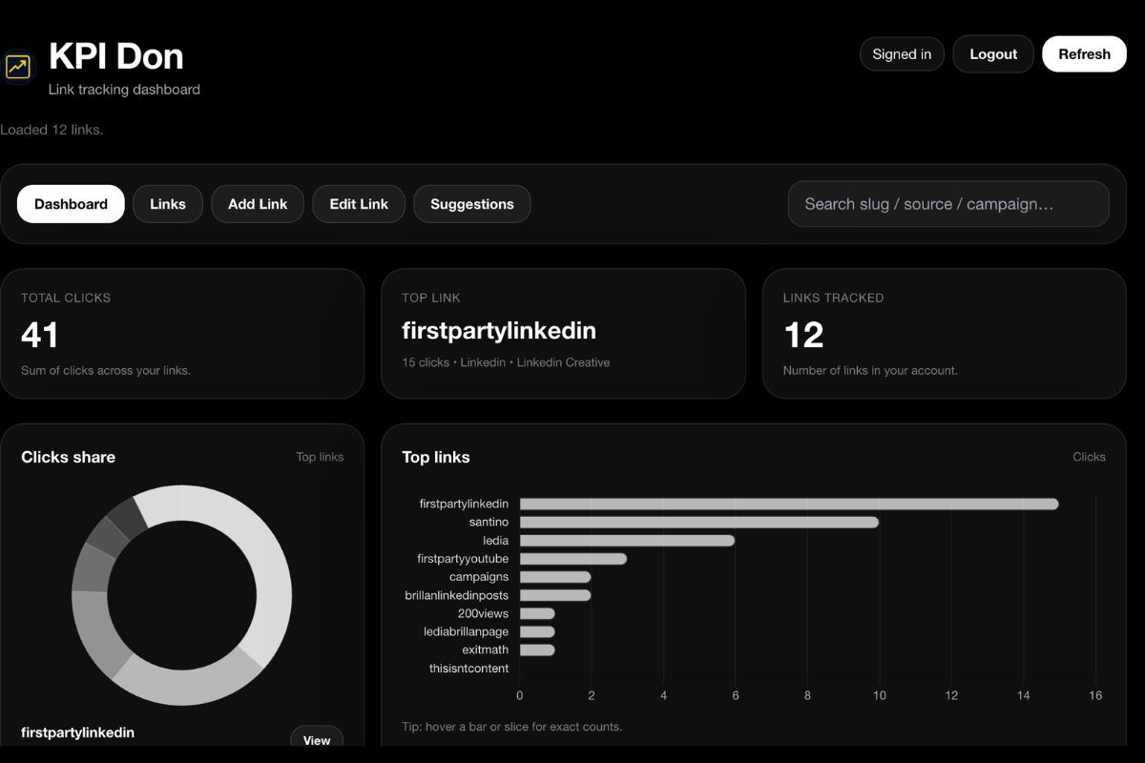1145x763 pixels.
Task: Click the firstpartylinkedin Top Link title
Action: point(499,330)
